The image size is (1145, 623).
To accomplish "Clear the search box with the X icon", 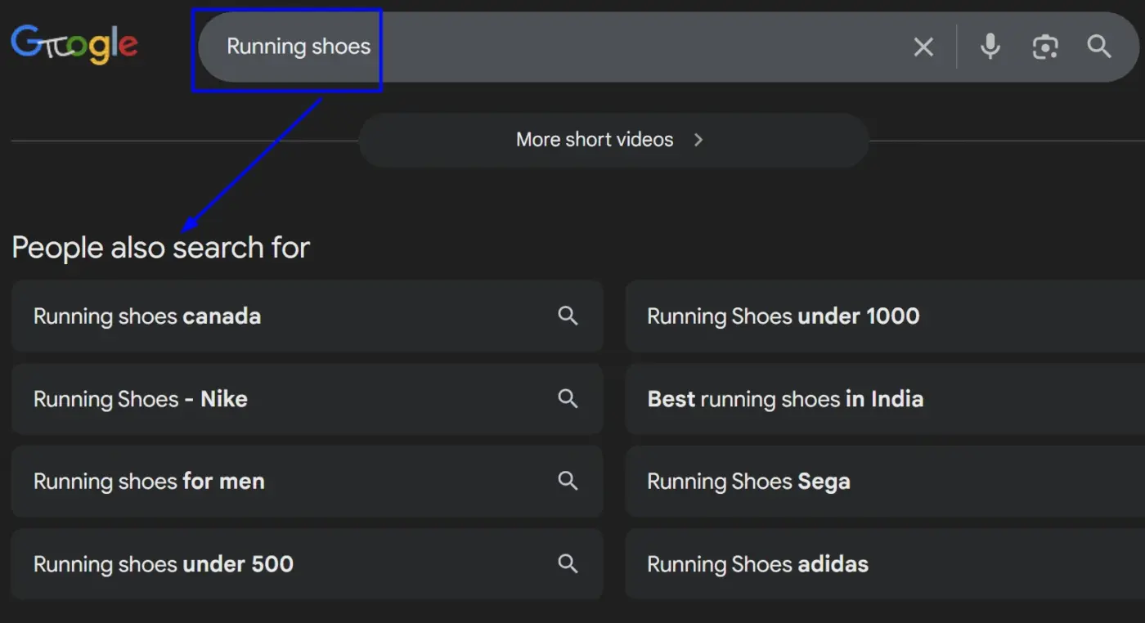I will tap(923, 47).
